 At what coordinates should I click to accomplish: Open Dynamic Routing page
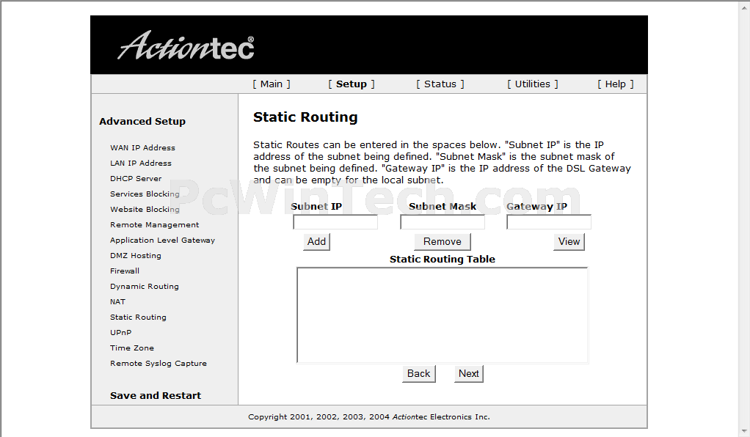(x=145, y=286)
